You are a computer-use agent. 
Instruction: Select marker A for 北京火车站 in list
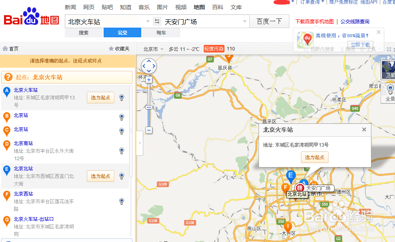pyautogui.click(x=6, y=92)
